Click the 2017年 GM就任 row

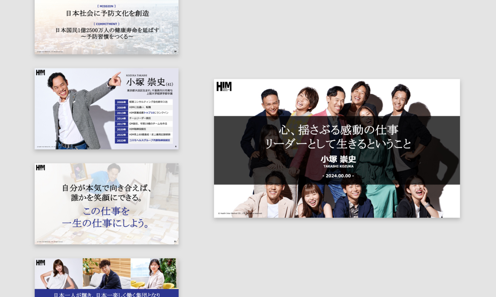[144, 124]
